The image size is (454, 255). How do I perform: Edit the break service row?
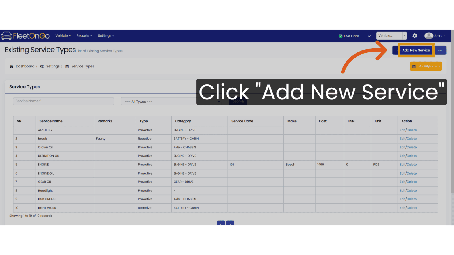click(x=402, y=139)
